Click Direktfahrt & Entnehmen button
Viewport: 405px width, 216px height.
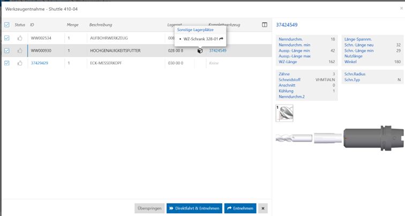(193, 208)
